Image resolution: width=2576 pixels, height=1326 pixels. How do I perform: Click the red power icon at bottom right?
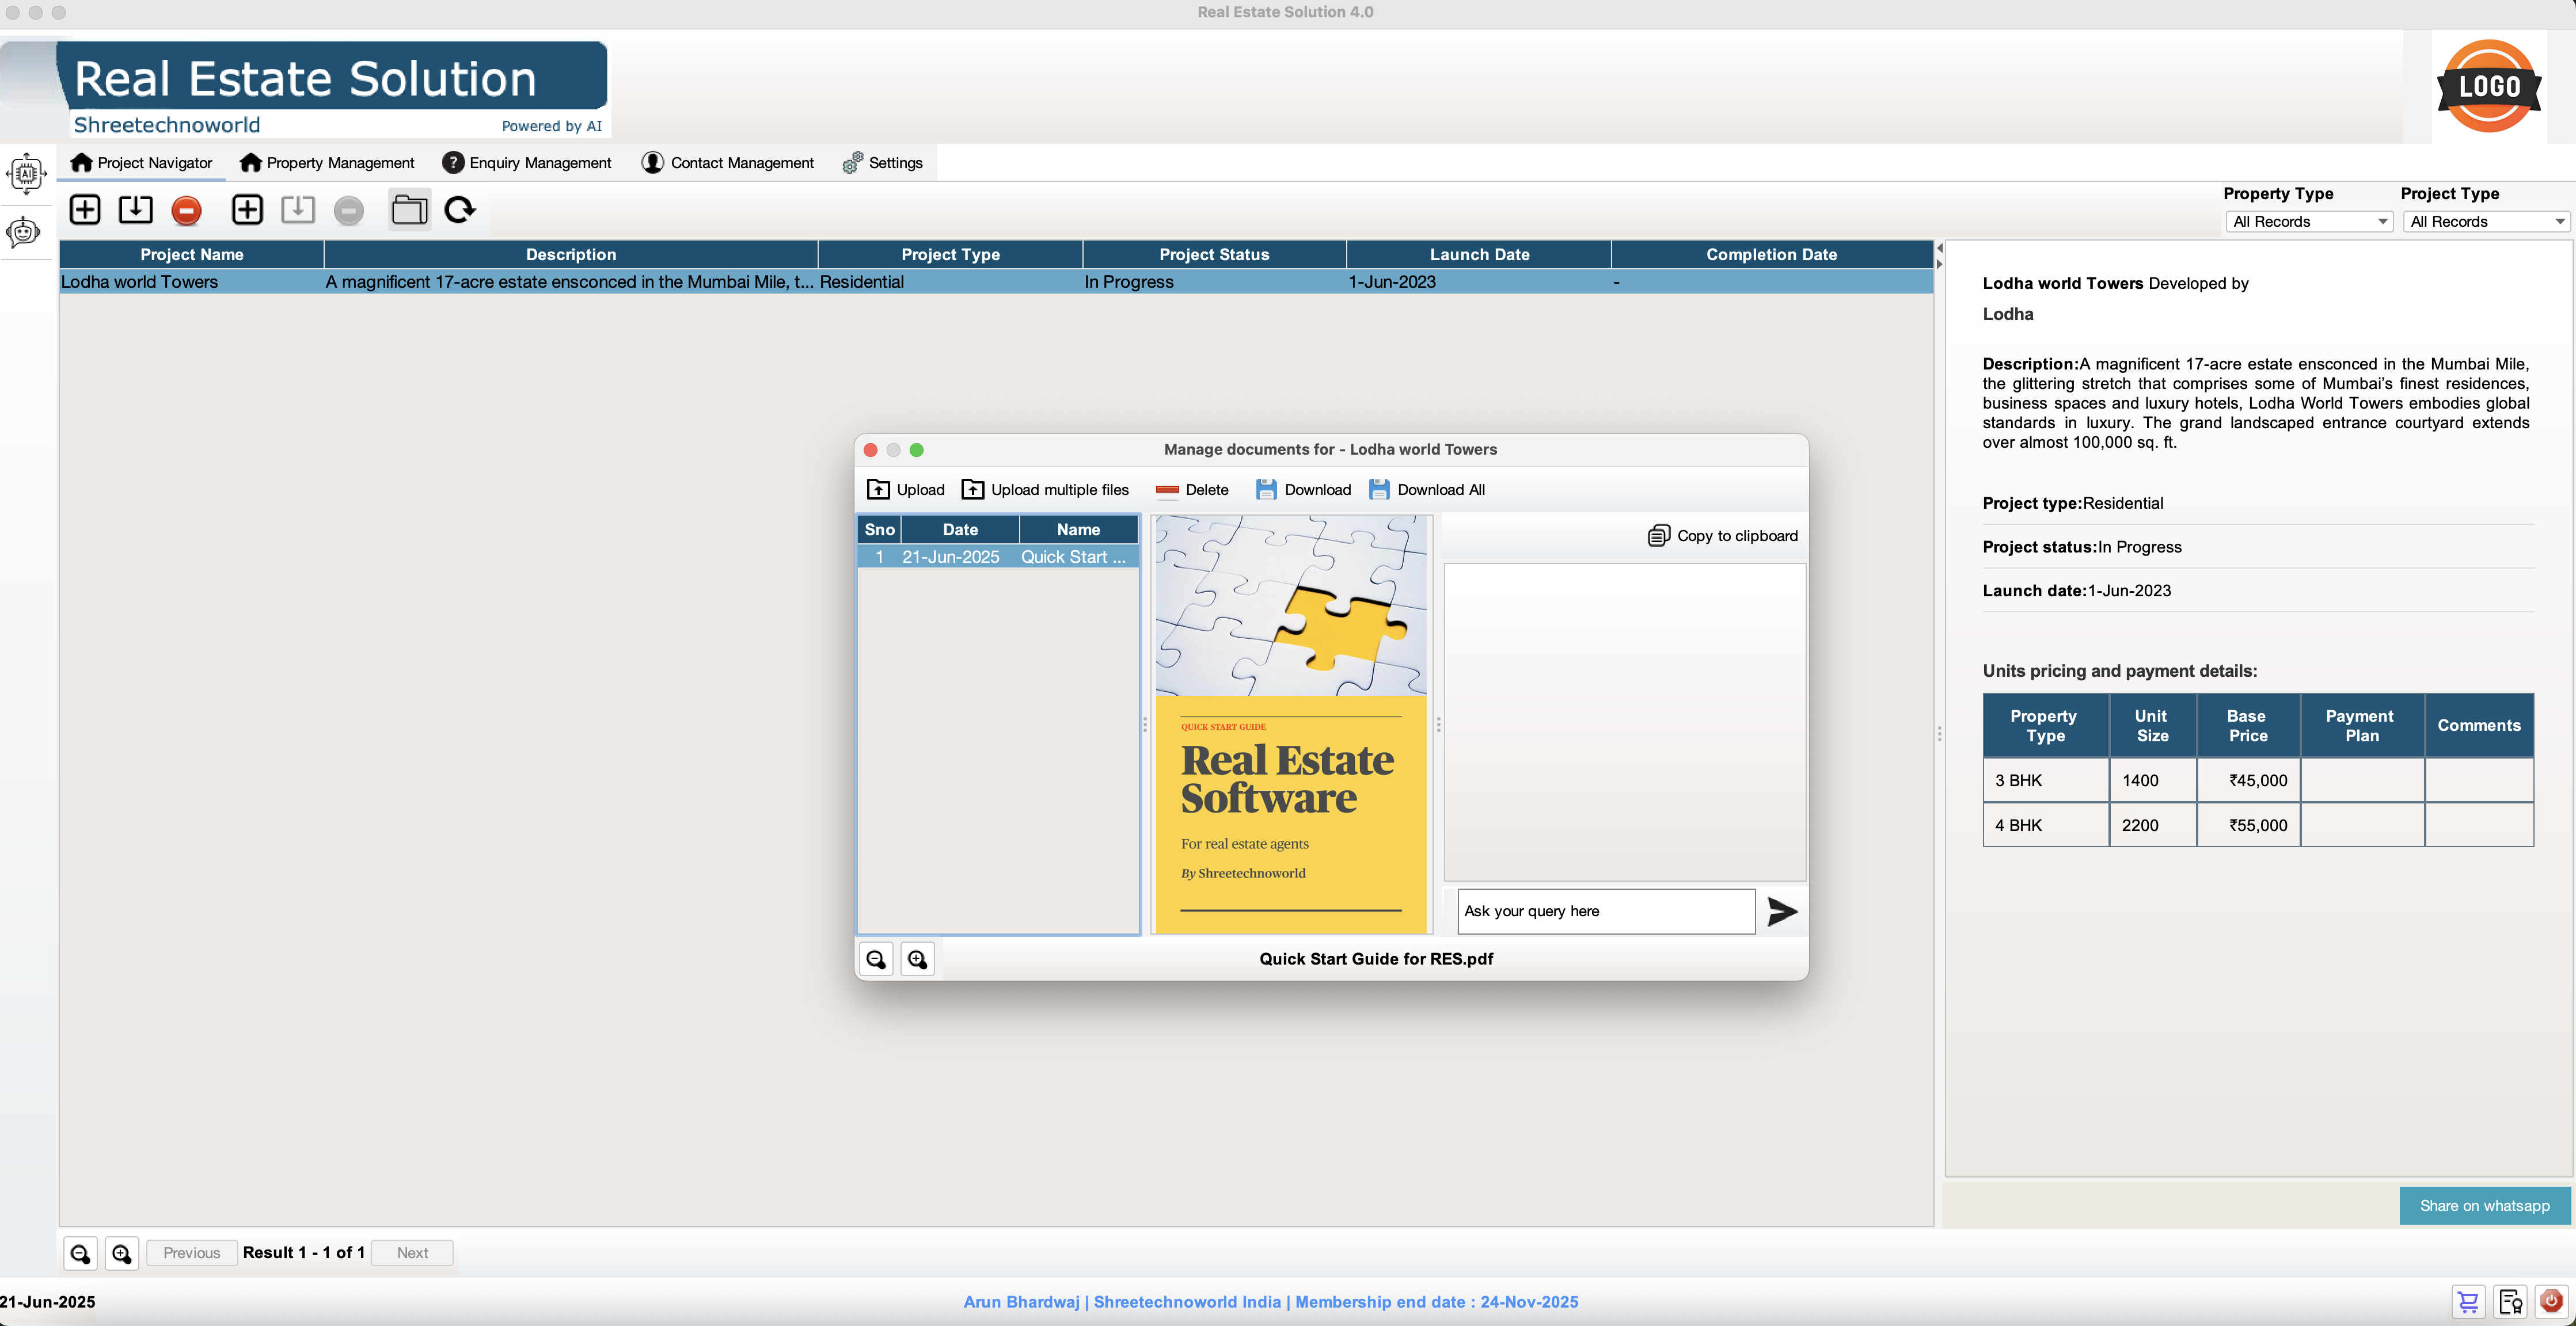click(2551, 1301)
